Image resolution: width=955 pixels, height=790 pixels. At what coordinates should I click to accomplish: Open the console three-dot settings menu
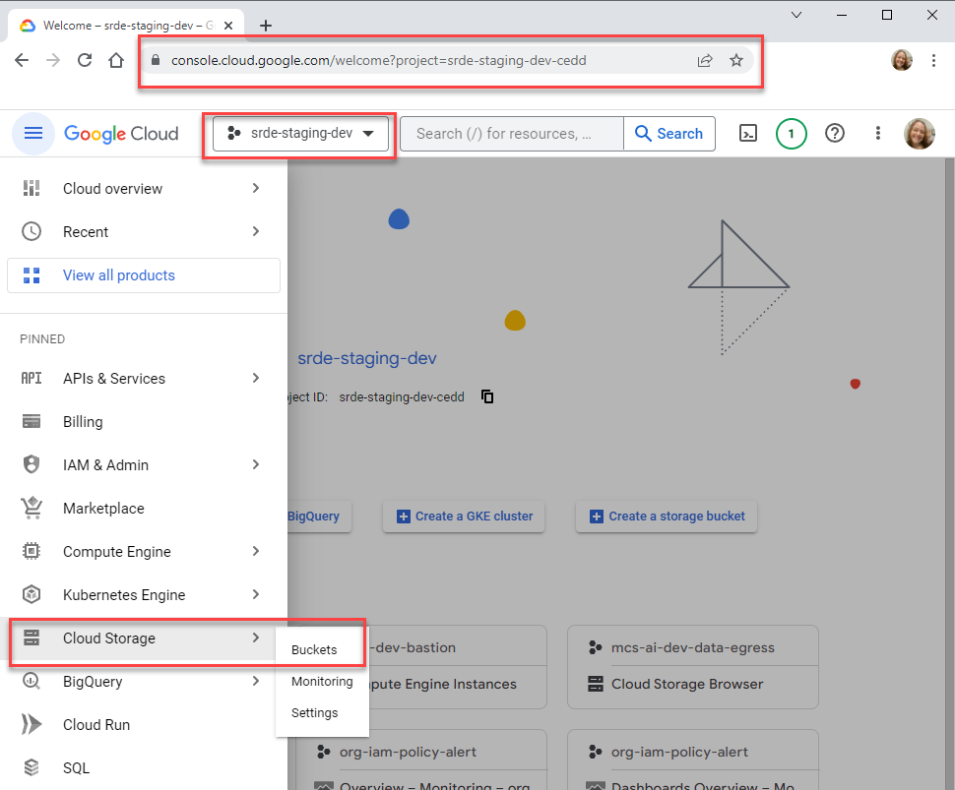877,133
